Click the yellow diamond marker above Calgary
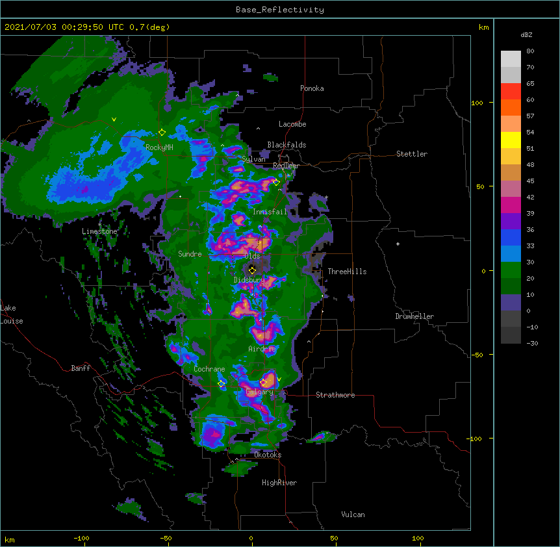 point(263,383)
